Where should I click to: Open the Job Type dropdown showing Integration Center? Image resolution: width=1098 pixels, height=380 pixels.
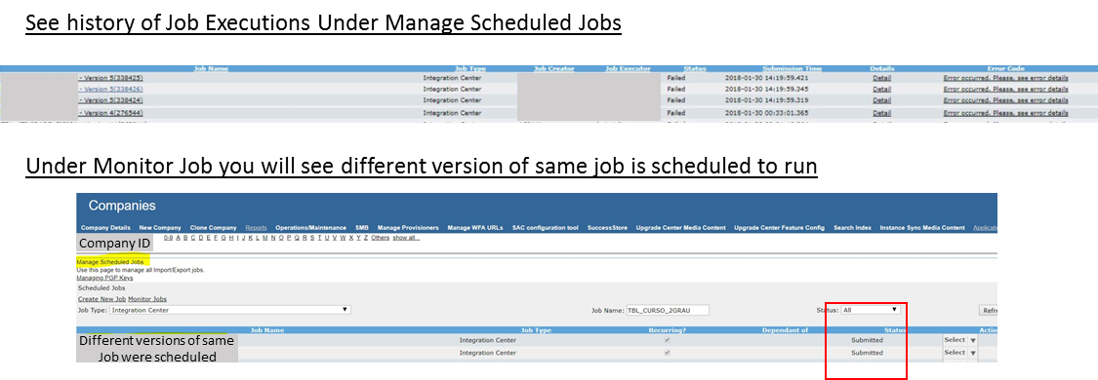click(x=230, y=310)
